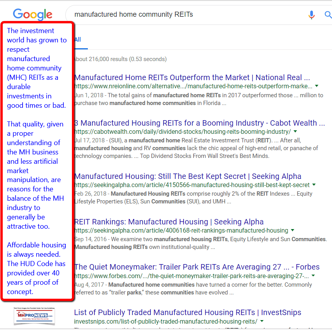Screen dimensions: 332x331
Task: Click the MHProNews logo thumbnail
Action: 34,315
